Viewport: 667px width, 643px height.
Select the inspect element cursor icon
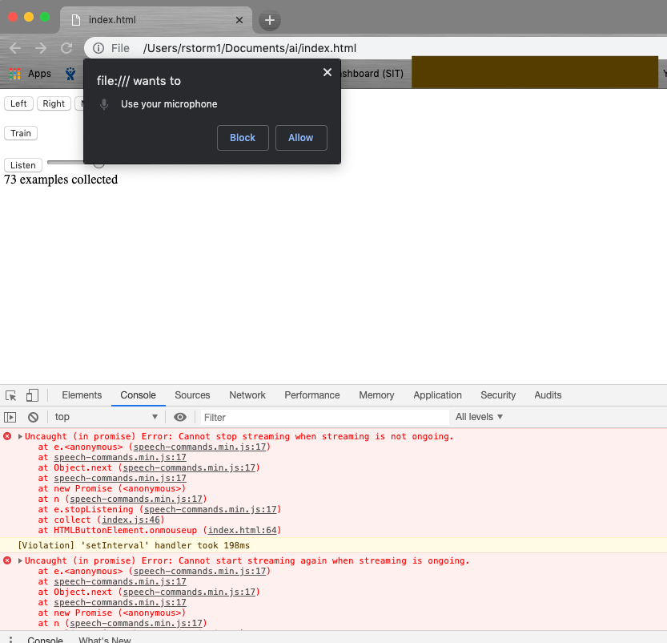click(x=11, y=395)
